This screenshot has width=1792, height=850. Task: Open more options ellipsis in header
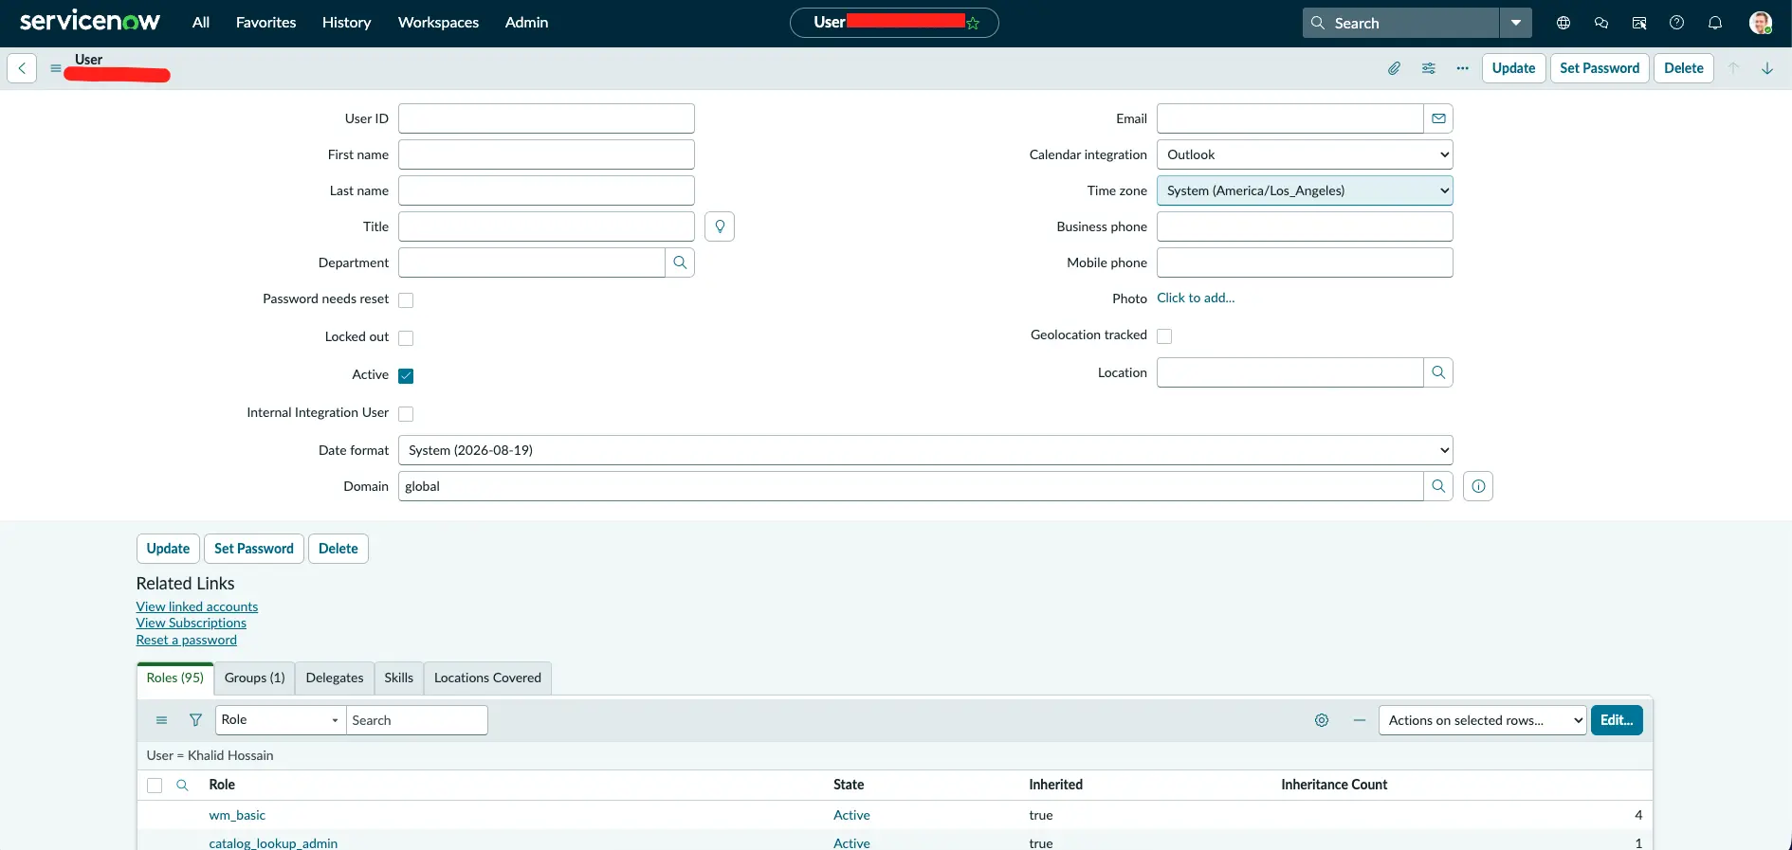1463,68
